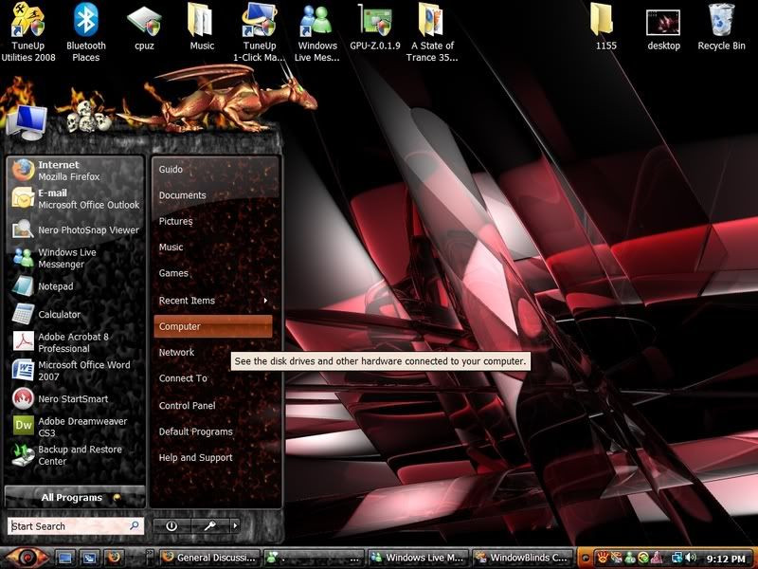This screenshot has width=758, height=569.
Task: Open Bluetooth Places desktop icon
Action: coord(86,32)
